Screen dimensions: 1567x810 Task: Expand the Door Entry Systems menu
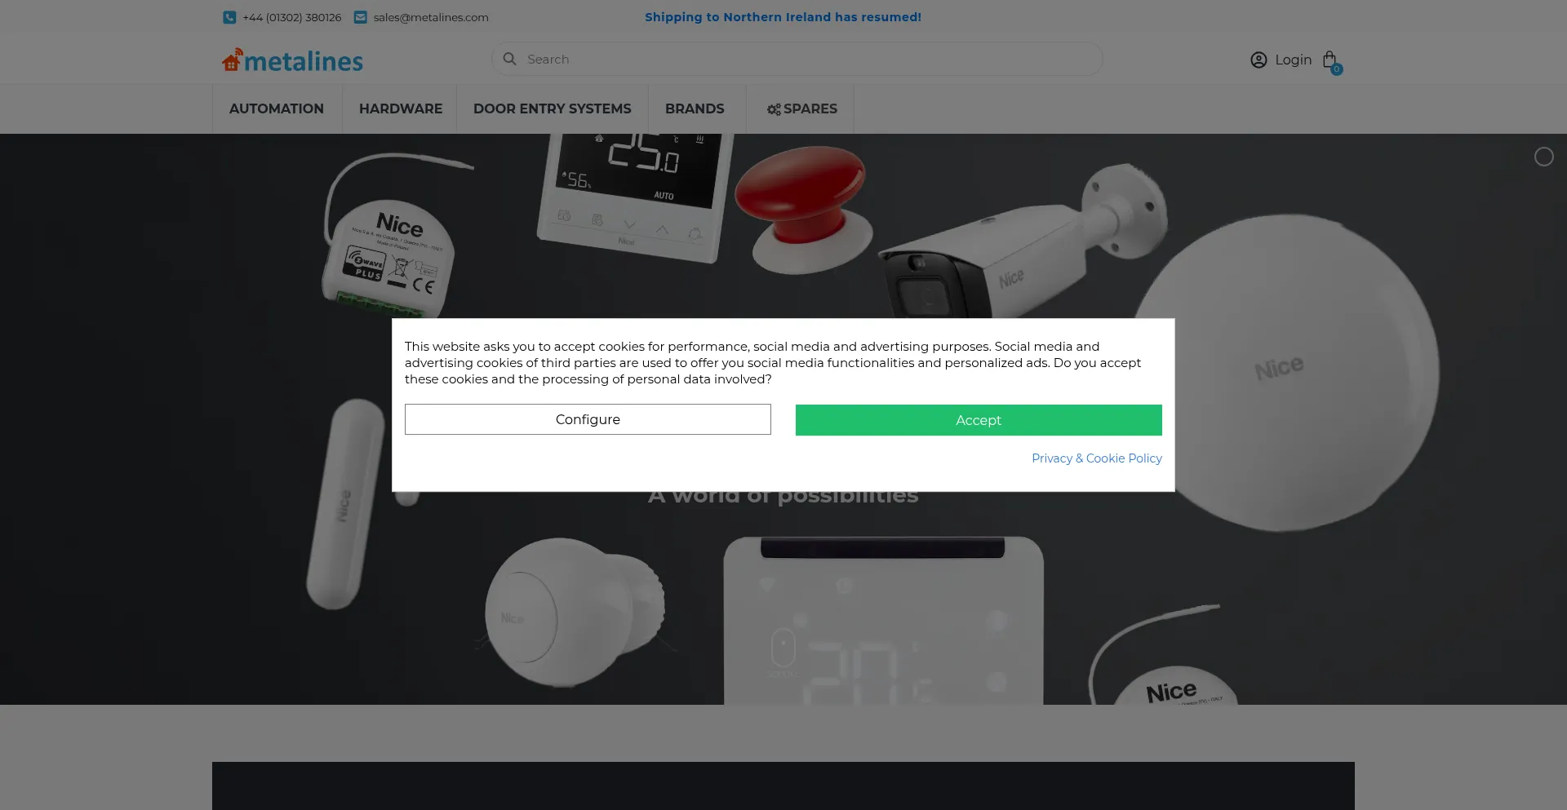point(552,108)
